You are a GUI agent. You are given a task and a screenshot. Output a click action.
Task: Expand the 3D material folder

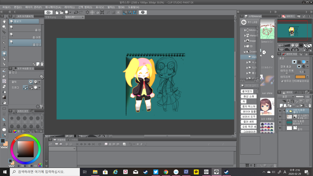point(245,46)
